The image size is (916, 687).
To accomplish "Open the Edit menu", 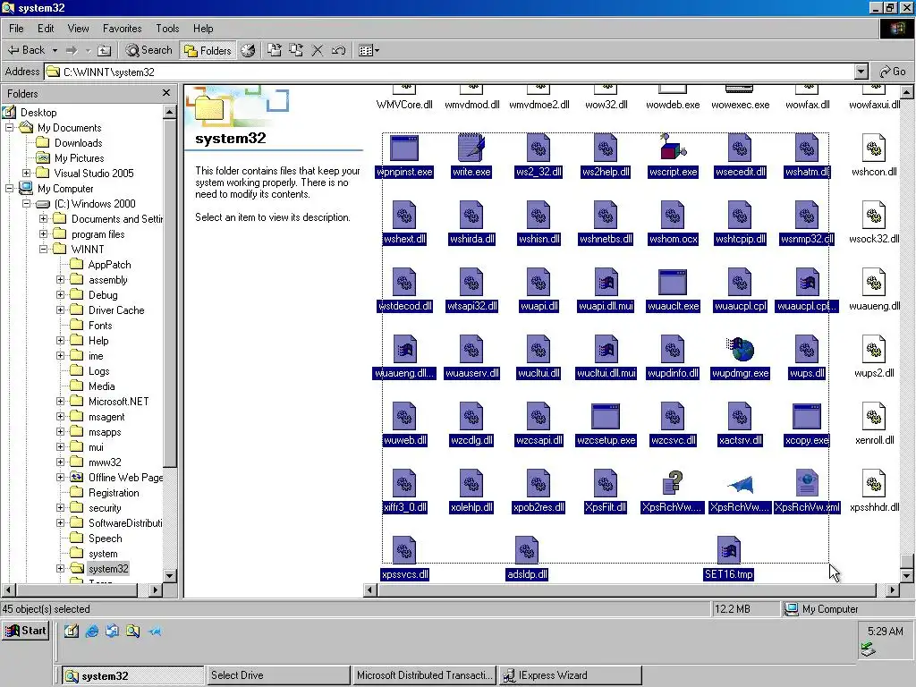I will pyautogui.click(x=46, y=28).
